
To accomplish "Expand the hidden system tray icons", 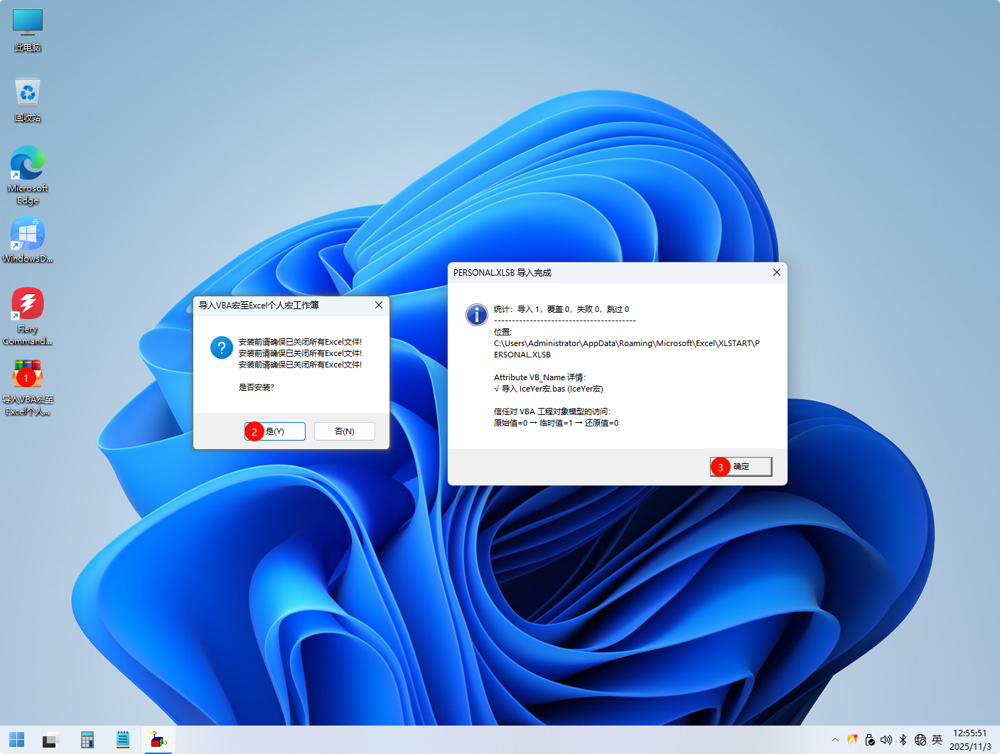I will [835, 740].
